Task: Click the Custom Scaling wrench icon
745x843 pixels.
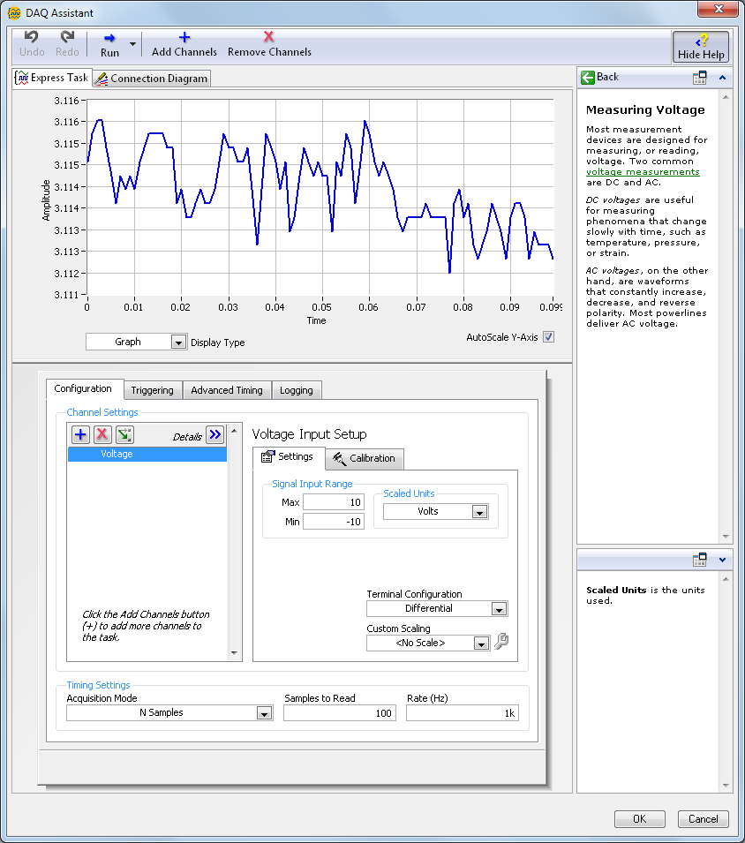Action: click(501, 643)
